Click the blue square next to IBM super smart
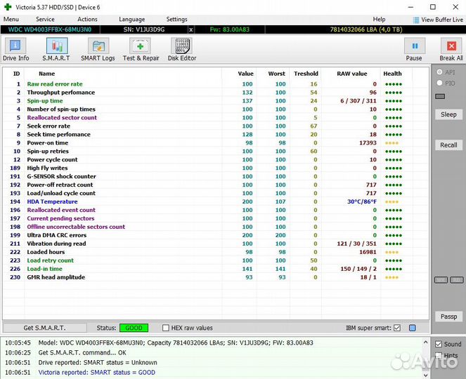The height and width of the screenshot is (379, 466). click(x=413, y=328)
